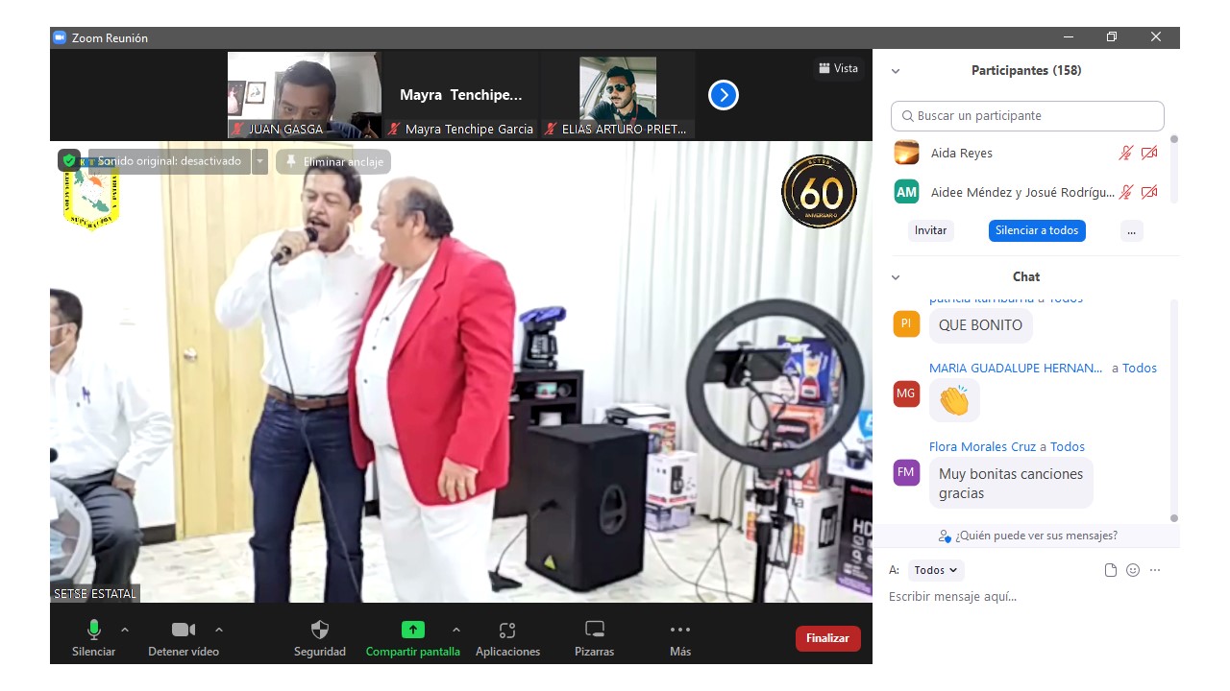
Task: Click the QUE BONITO chat message
Action: 980,325
